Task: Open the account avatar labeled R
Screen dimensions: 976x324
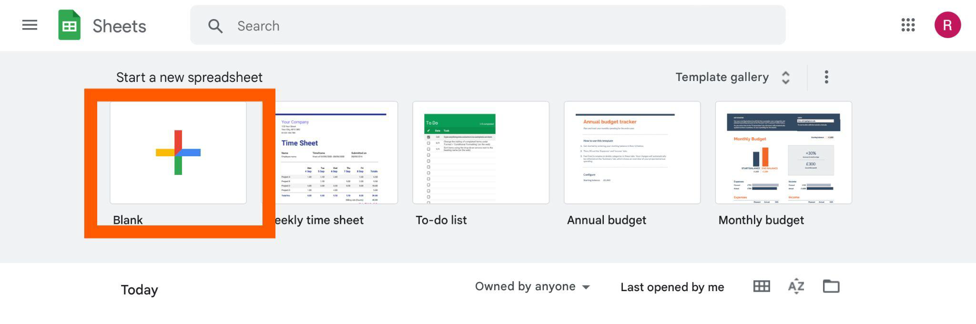Action: 947,25
